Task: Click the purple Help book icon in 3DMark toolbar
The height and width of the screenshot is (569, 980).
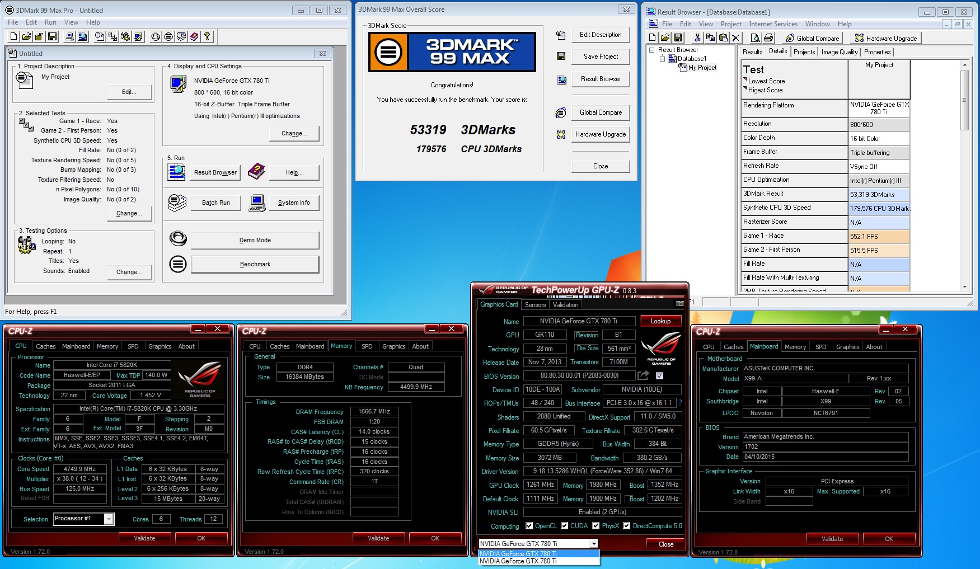Action: (194, 36)
